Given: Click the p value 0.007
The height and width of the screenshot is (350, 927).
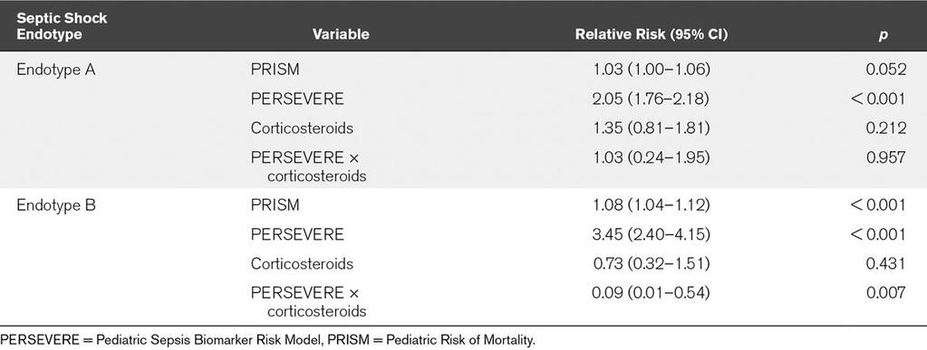Looking at the screenshot, I should (885, 292).
